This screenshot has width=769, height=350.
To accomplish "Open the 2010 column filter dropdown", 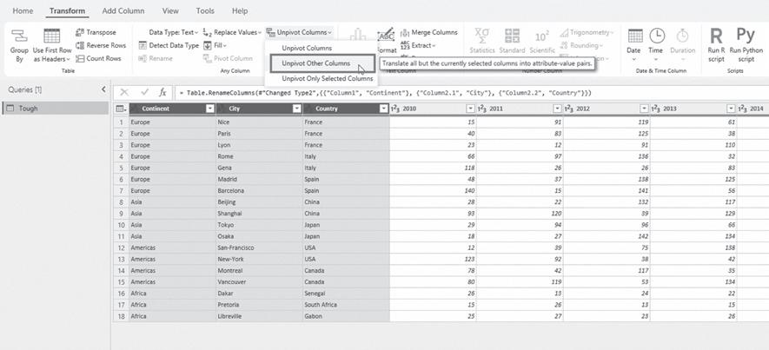I will (470, 109).
